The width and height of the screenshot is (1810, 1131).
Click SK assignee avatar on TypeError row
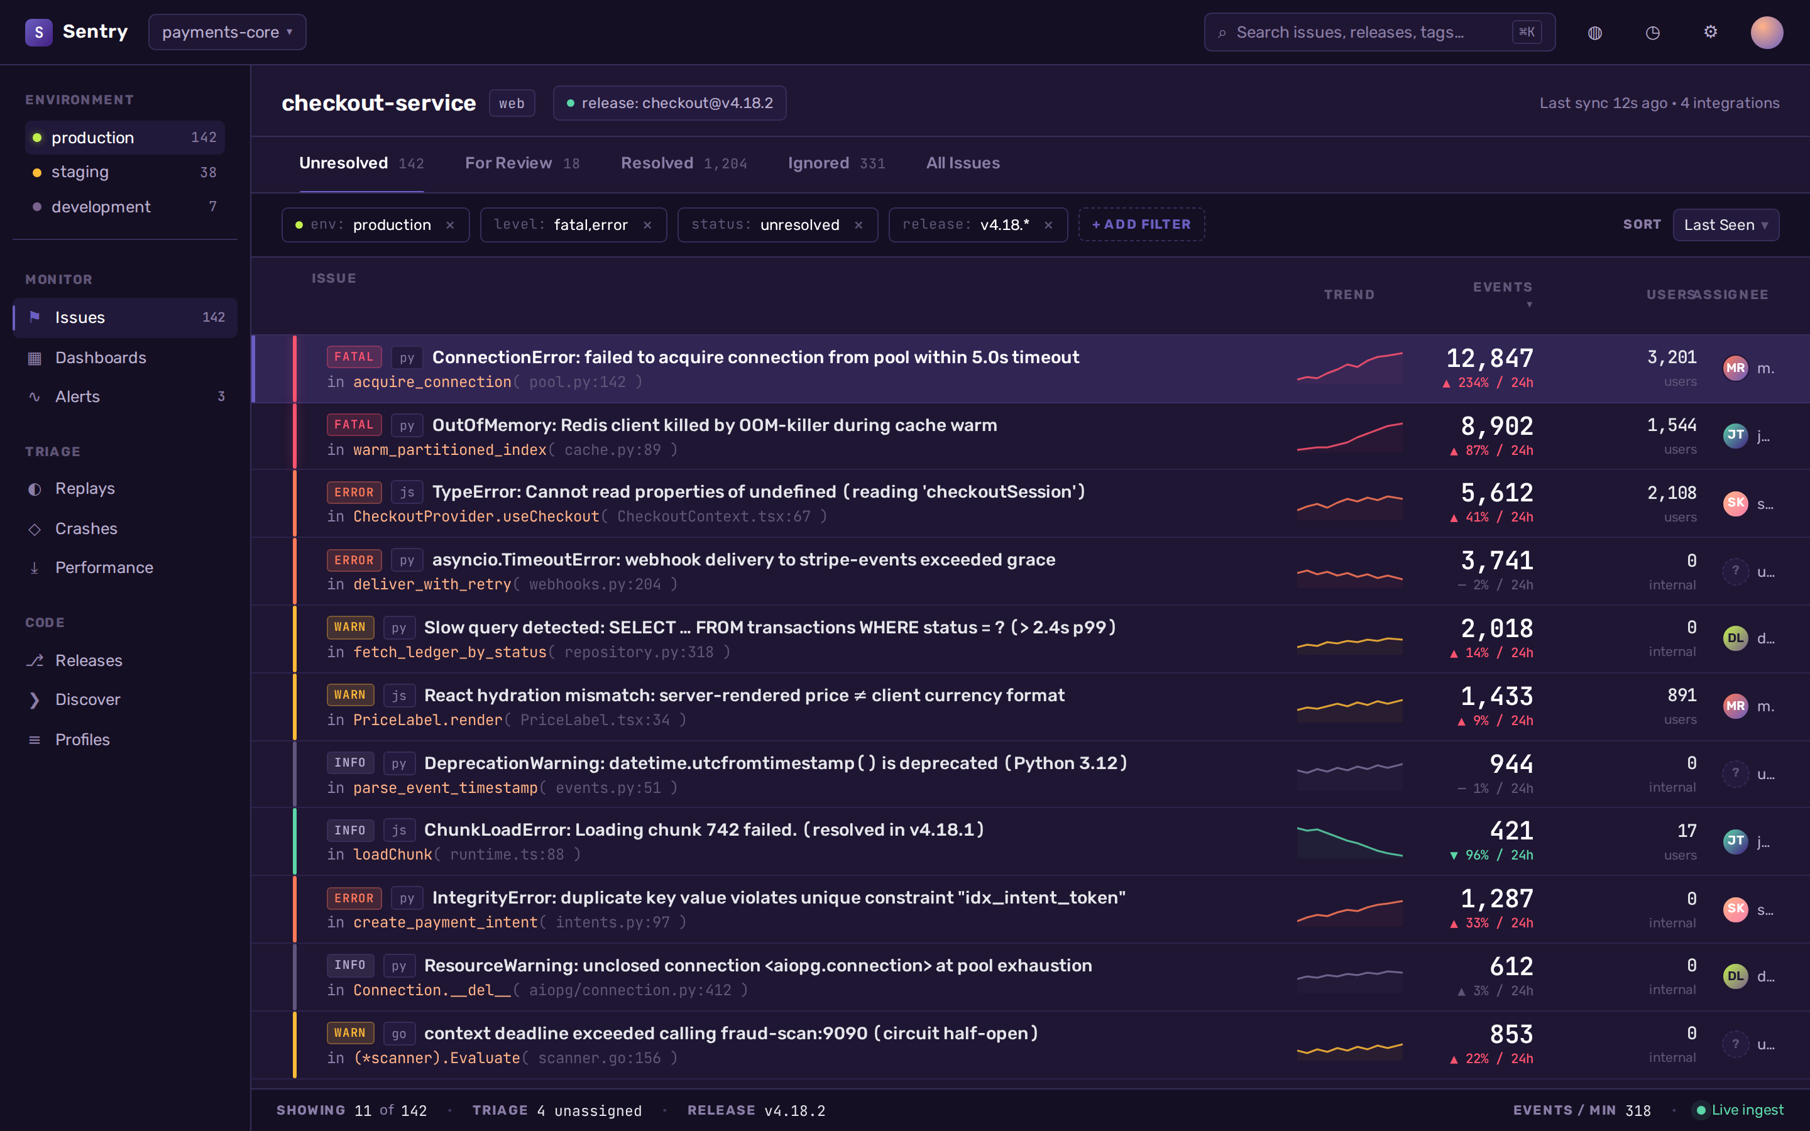click(x=1735, y=503)
